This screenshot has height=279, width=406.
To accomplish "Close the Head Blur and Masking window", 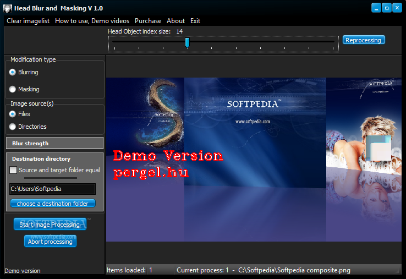I will [397, 8].
